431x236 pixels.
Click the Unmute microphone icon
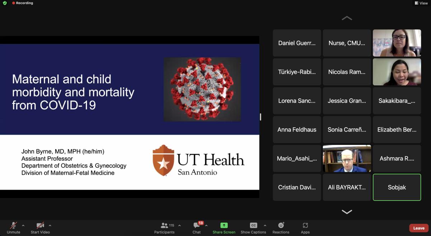point(13,225)
